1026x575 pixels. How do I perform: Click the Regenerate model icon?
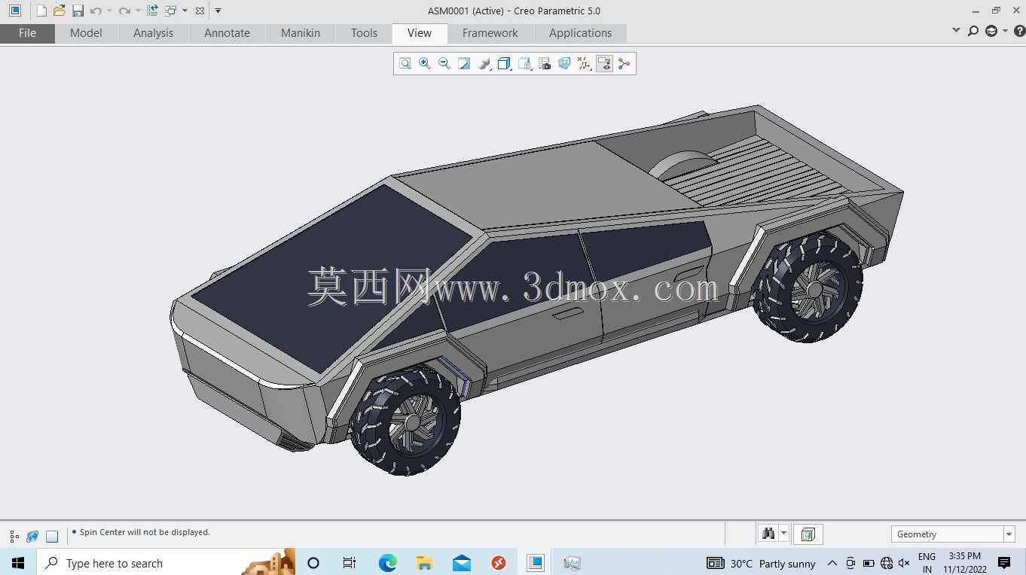click(x=152, y=11)
